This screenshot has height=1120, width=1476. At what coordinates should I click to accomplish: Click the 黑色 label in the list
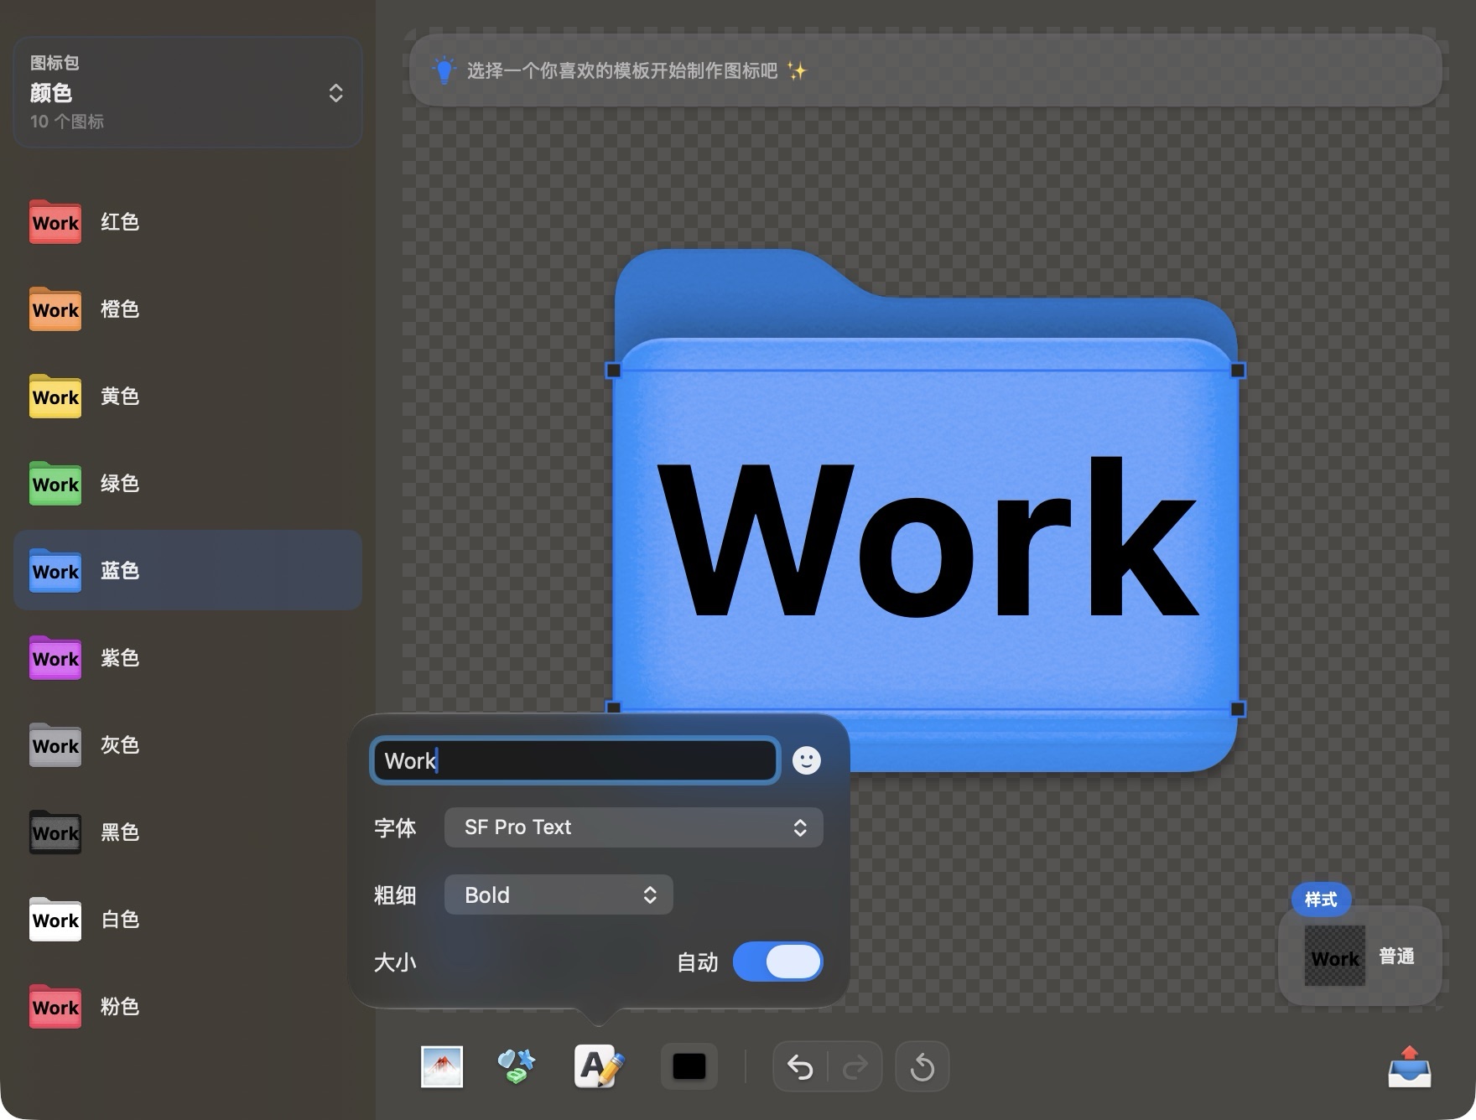(x=120, y=832)
